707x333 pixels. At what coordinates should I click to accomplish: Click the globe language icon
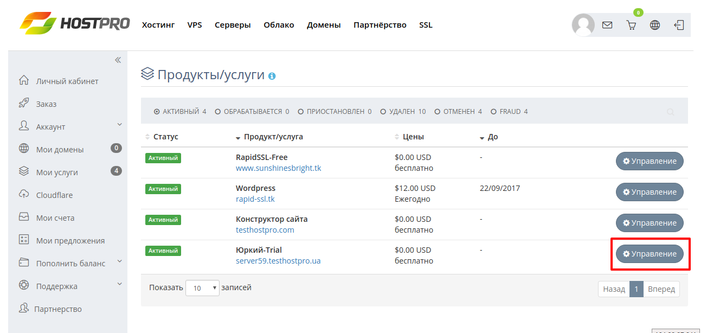pyautogui.click(x=655, y=25)
